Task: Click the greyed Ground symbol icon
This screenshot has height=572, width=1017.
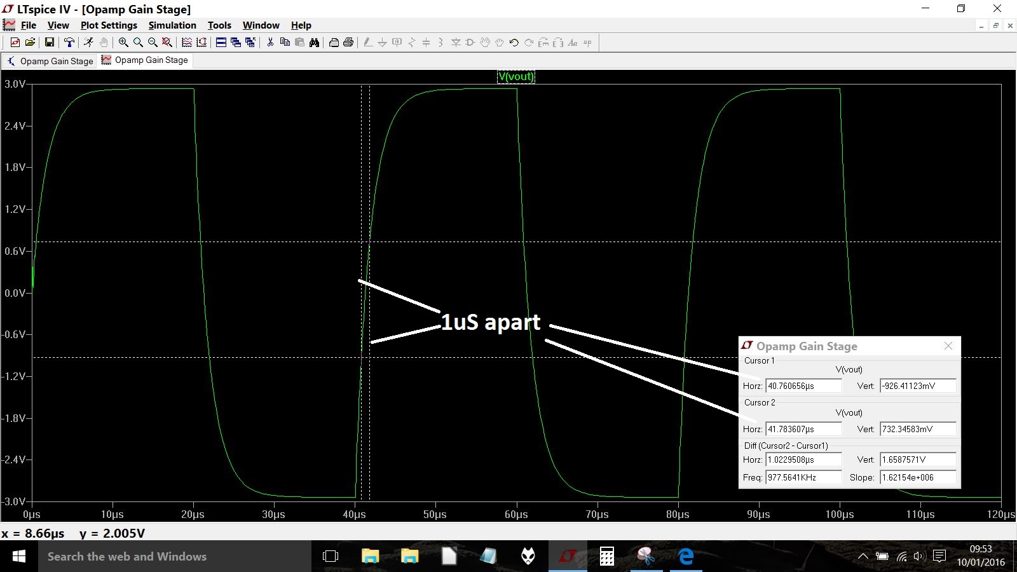Action: click(x=383, y=43)
